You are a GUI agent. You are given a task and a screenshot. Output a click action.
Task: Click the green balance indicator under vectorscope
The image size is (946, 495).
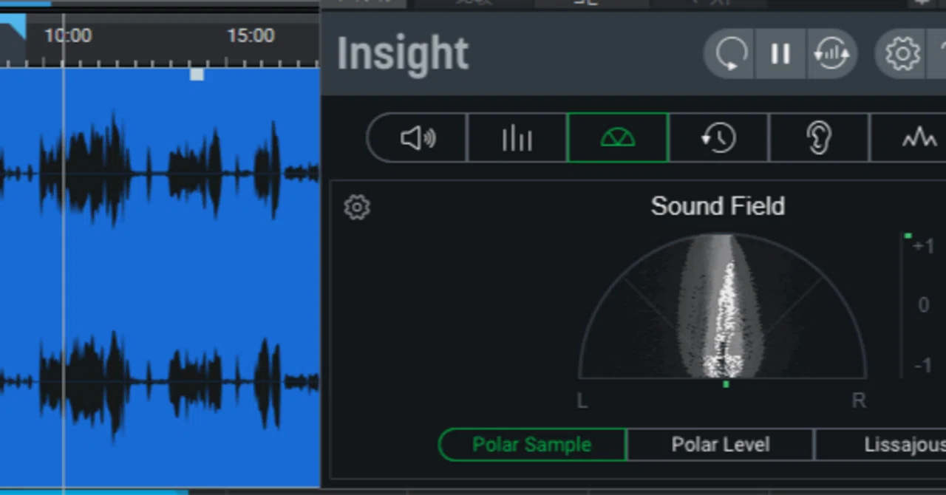click(726, 384)
